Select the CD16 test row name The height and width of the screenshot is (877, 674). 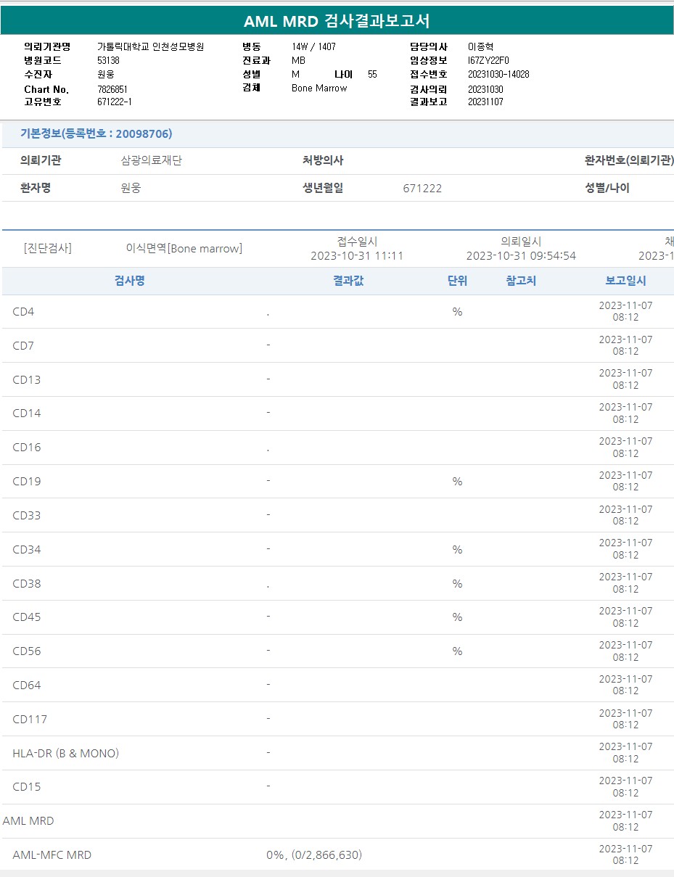[x=27, y=448]
